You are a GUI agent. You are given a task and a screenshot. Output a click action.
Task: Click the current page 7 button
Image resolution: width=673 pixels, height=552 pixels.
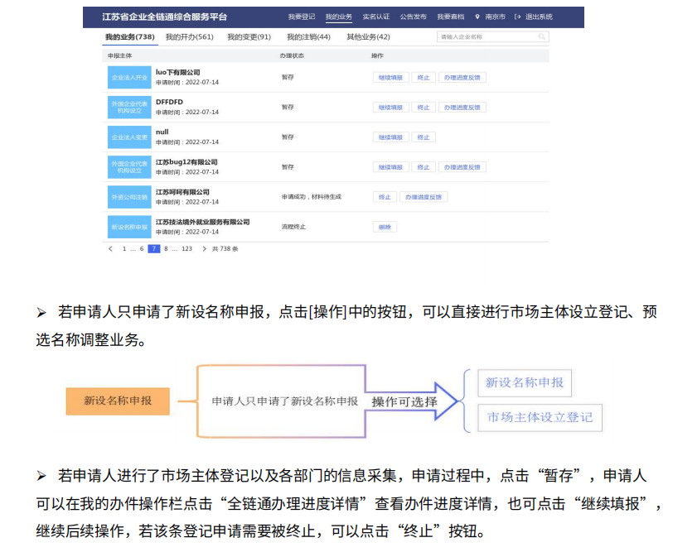tap(154, 248)
